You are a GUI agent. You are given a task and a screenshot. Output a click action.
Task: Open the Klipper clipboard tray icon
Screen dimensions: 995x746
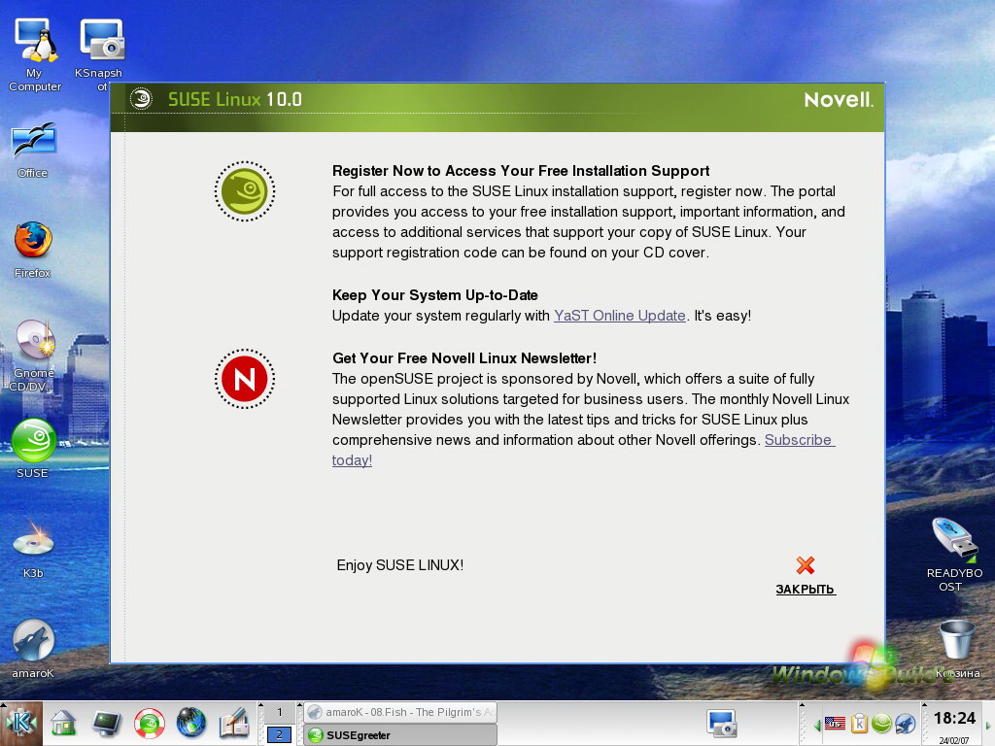pos(859,723)
